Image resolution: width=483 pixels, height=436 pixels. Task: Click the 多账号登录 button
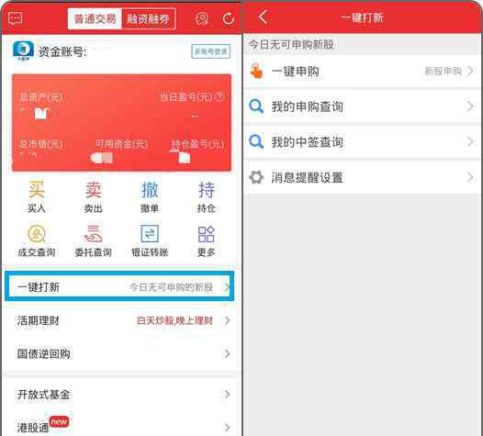coord(210,51)
